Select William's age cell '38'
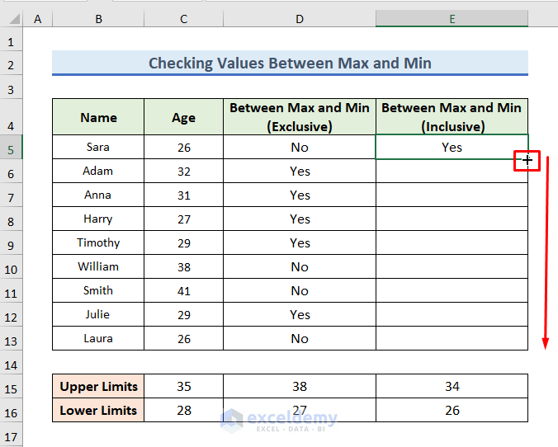 183,266
